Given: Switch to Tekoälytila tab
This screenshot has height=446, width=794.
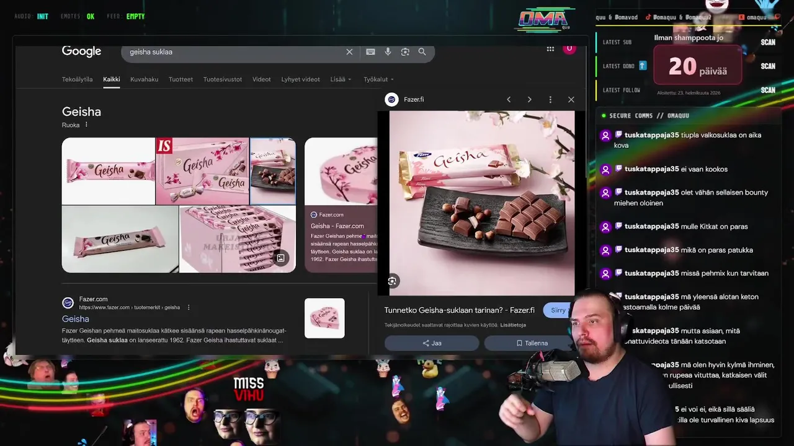Looking at the screenshot, I should [x=77, y=79].
